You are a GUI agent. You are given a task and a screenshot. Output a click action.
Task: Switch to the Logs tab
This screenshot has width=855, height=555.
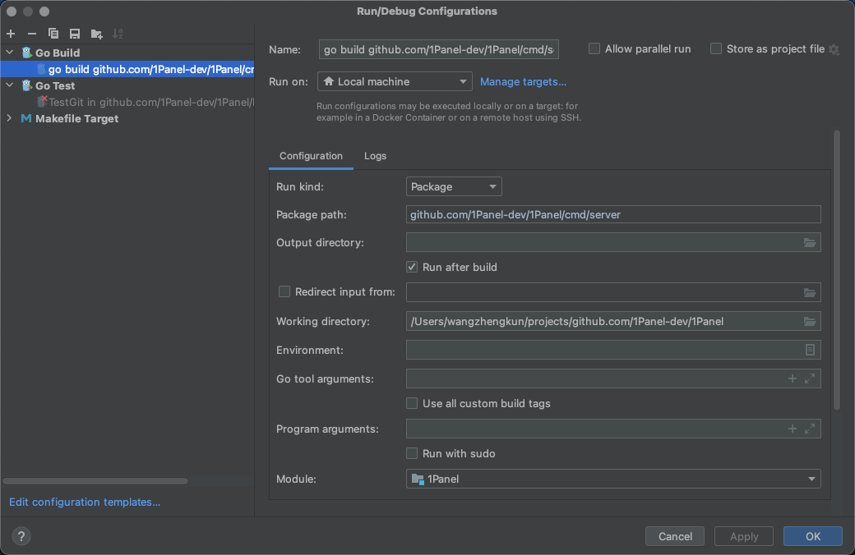click(x=375, y=156)
